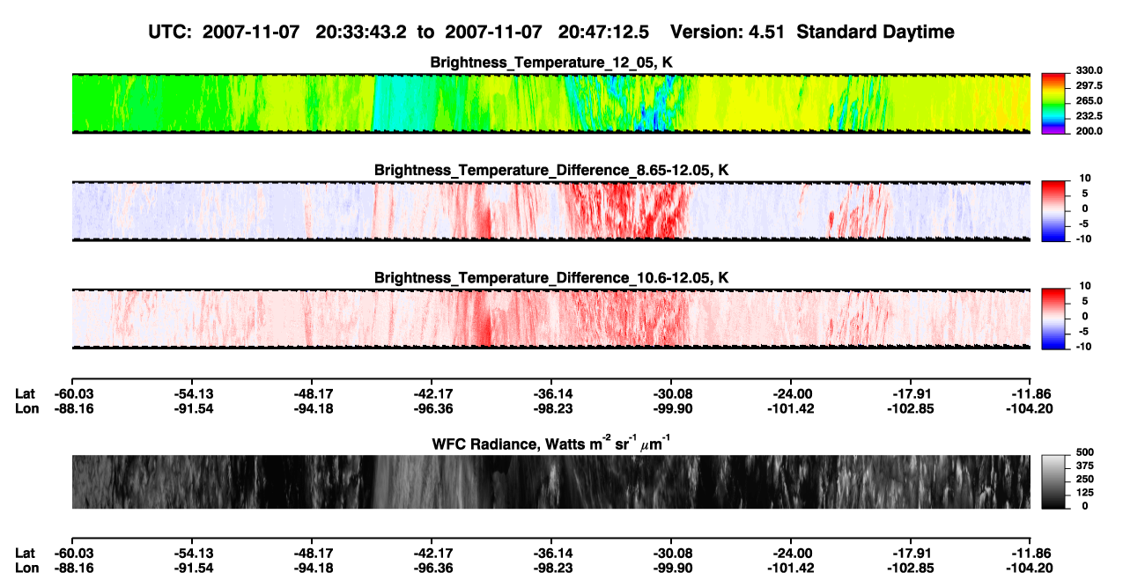The height and width of the screenshot is (587, 1145).
Task: Select the 'Brightness_Temperature_12_05, K' panel title
Action: click(551, 62)
